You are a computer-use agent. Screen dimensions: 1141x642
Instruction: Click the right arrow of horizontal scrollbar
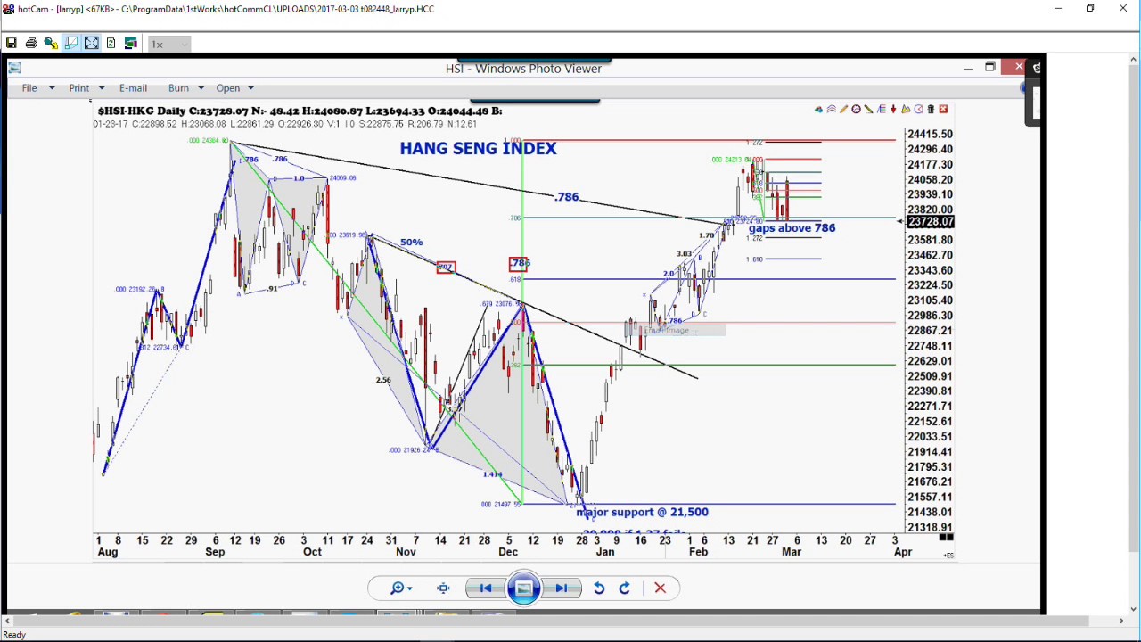click(1121, 621)
